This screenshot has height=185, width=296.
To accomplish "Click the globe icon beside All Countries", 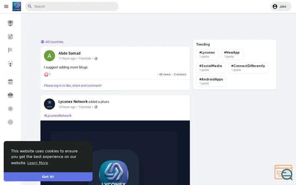I will pyautogui.click(x=43, y=42).
